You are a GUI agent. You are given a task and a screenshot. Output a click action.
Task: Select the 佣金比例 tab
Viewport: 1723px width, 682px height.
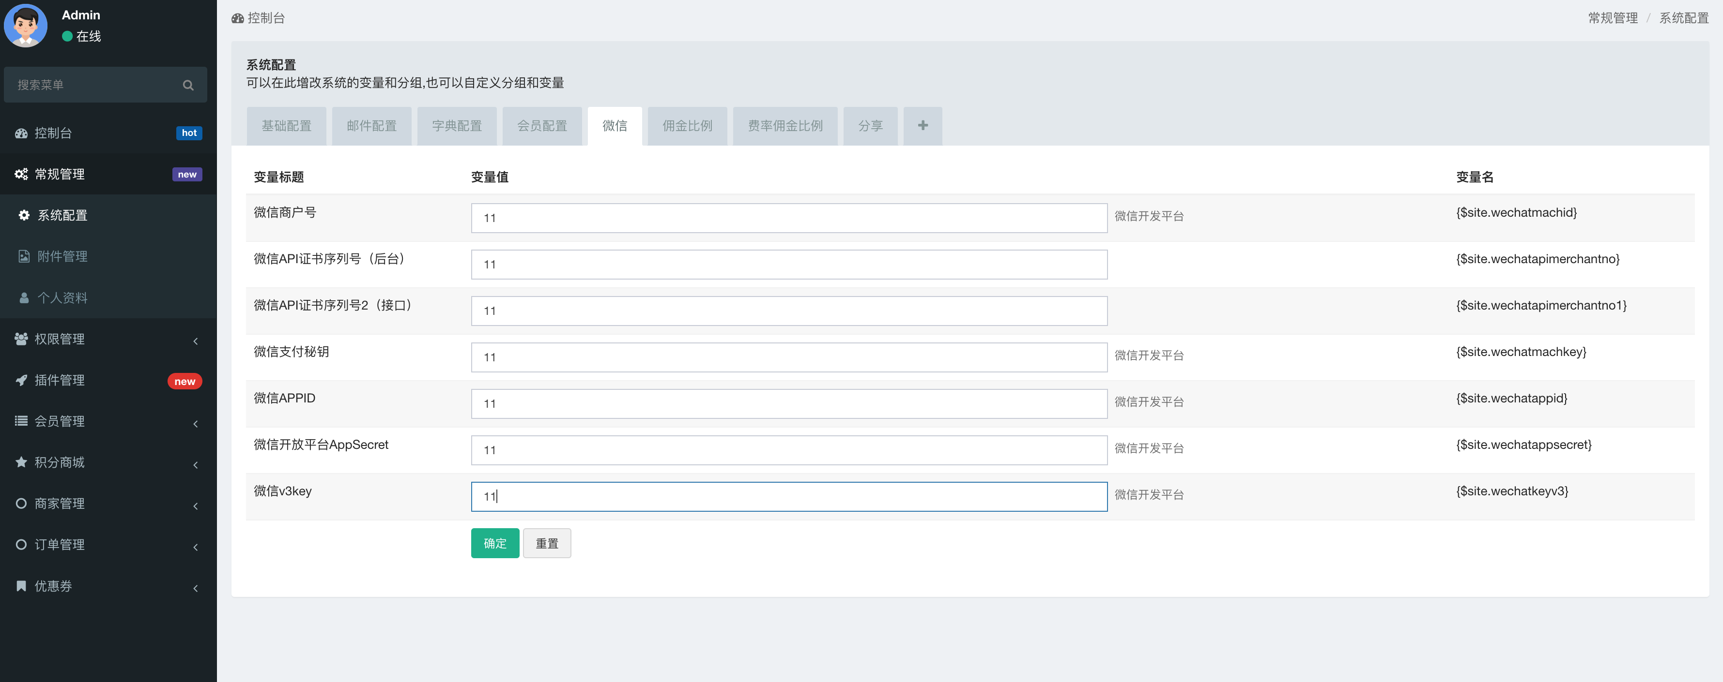pos(687,126)
